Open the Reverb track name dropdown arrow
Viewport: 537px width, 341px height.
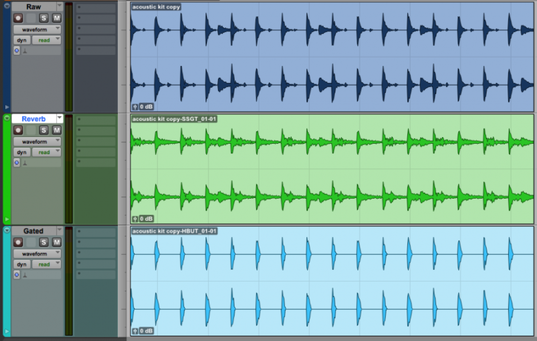pos(59,118)
